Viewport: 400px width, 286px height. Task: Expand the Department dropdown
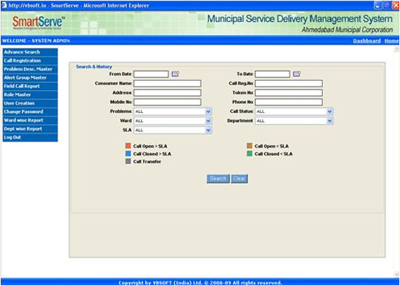pos(329,121)
